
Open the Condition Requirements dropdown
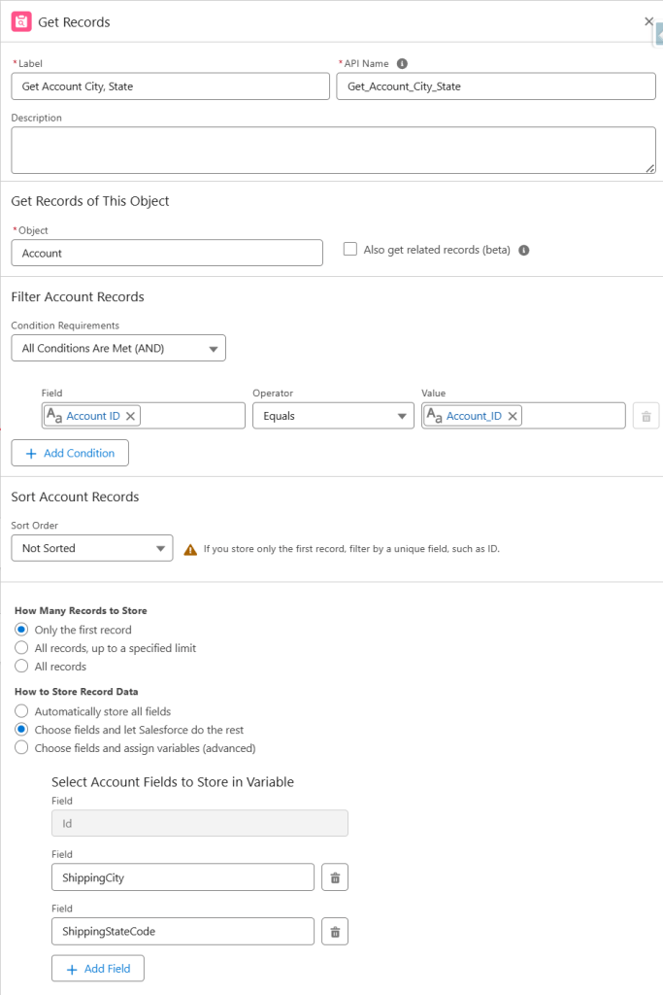coord(118,348)
